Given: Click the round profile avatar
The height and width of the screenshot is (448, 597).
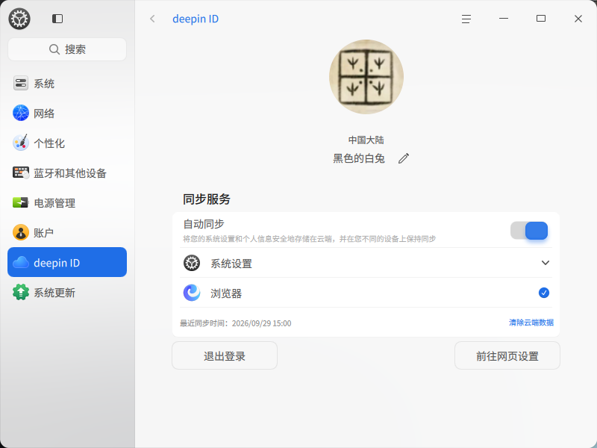Looking at the screenshot, I should (x=366, y=77).
